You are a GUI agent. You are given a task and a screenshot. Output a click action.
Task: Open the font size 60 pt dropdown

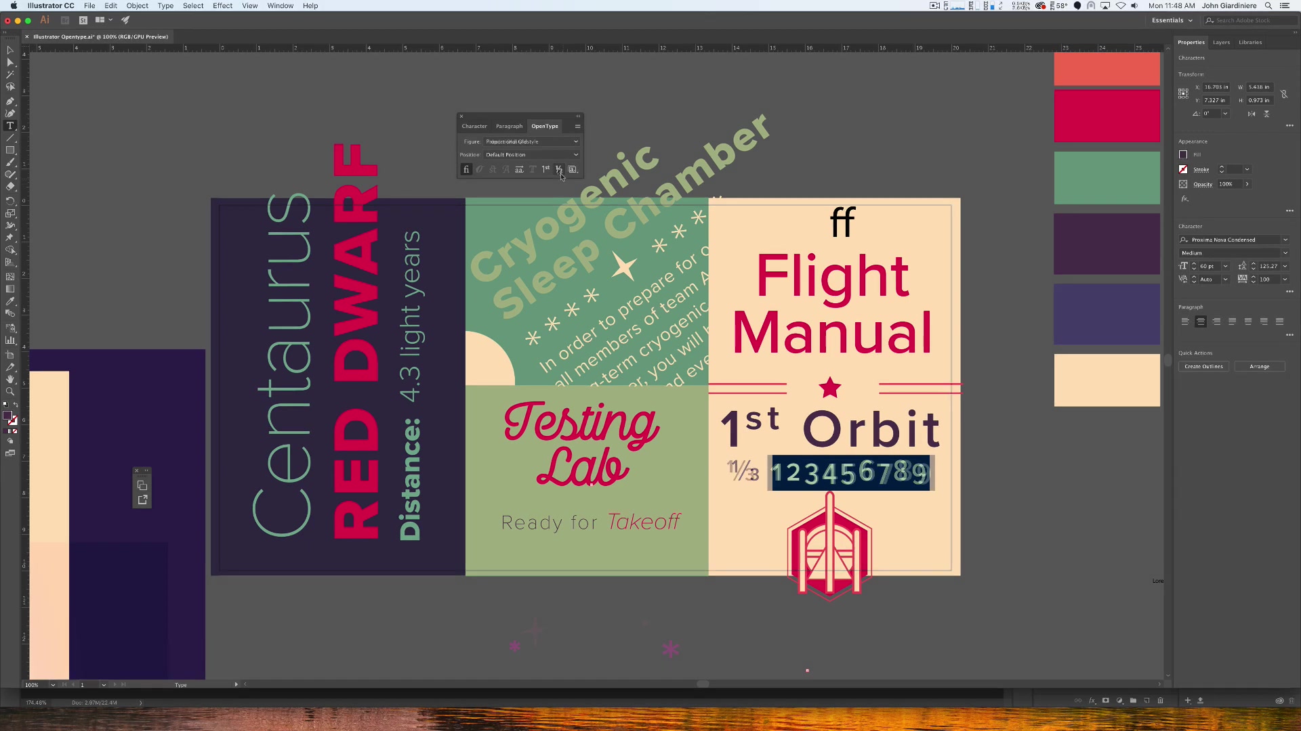coord(1225,266)
